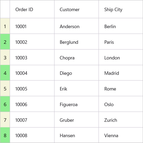Image resolution: width=143 pixels, height=143 pixels.
Task: Click the Customer column header
Action: coord(76,9)
